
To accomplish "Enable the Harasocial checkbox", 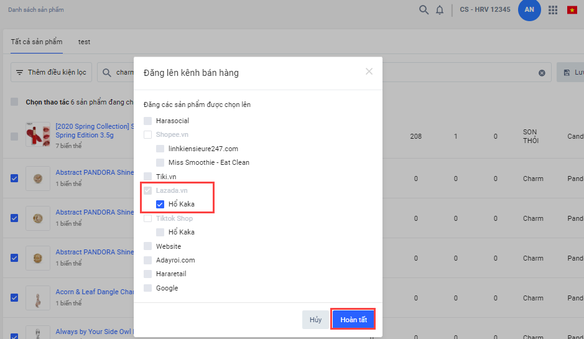I will pyautogui.click(x=148, y=121).
